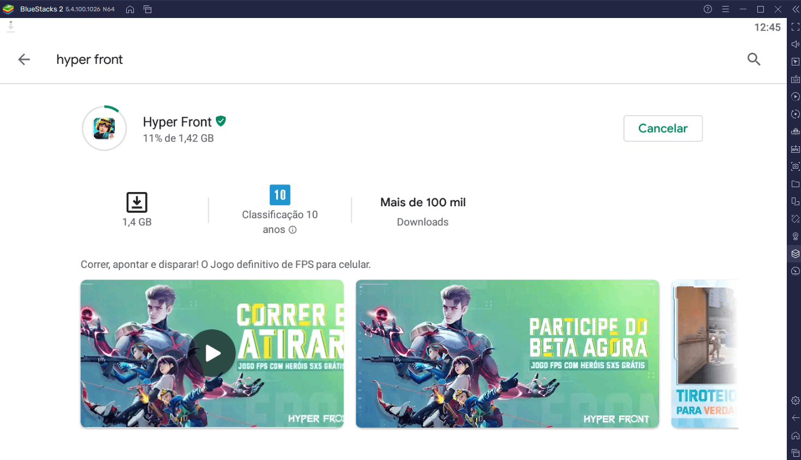Minimize the BlueStacks window
Viewport: 801px width, 460px height.
pos(743,9)
